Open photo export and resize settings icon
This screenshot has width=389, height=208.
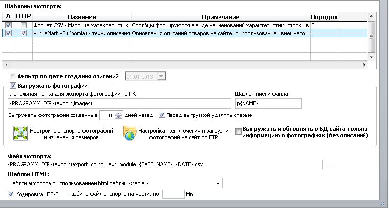click(21, 134)
